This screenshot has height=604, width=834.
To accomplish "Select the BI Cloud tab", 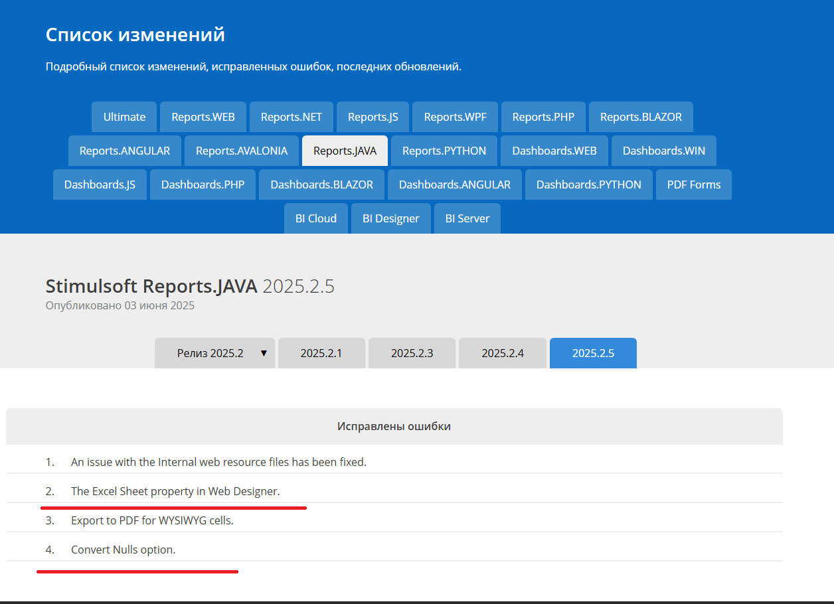I will pos(316,218).
